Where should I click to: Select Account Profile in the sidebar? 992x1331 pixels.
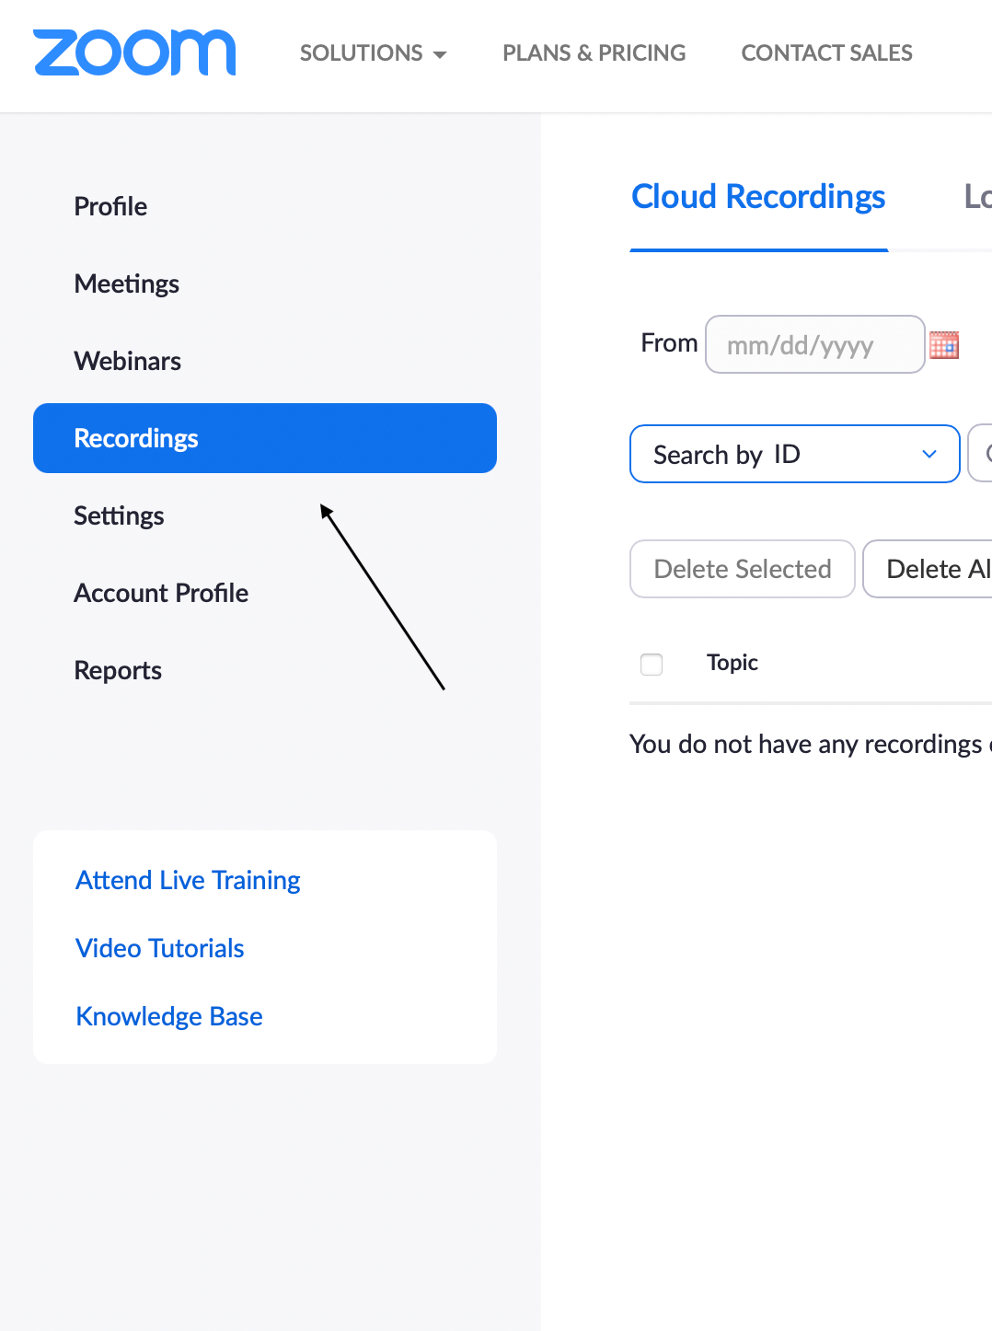coord(161,593)
